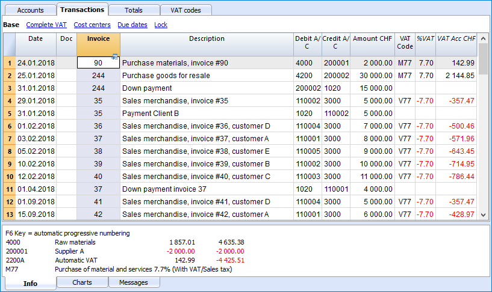Image resolution: width=492 pixels, height=292 pixels.
Task: Open the VAT codes tab
Action: [185, 10]
